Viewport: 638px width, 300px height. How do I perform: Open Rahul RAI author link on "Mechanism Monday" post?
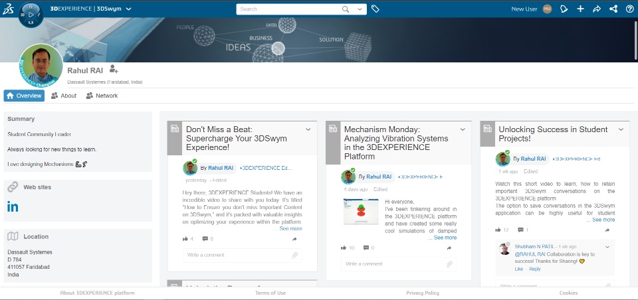click(379, 177)
